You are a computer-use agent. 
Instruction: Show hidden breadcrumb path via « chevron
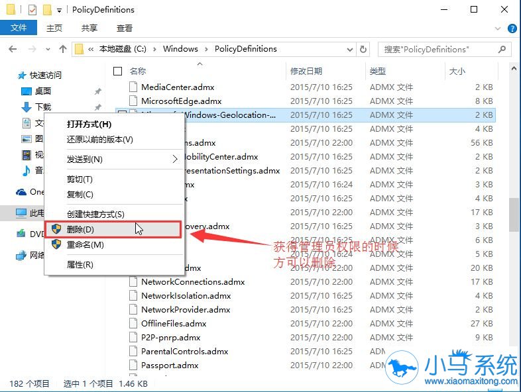tap(91, 50)
